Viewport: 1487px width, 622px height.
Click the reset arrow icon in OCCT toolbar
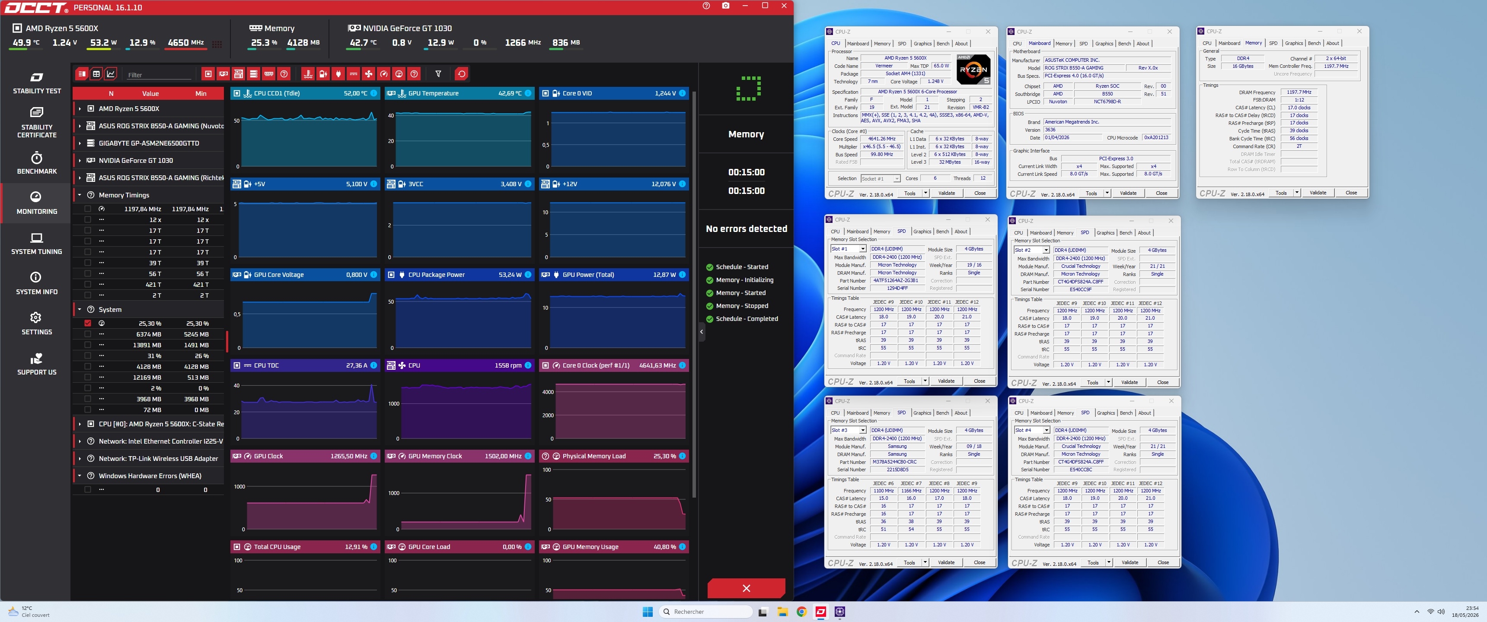click(x=461, y=74)
